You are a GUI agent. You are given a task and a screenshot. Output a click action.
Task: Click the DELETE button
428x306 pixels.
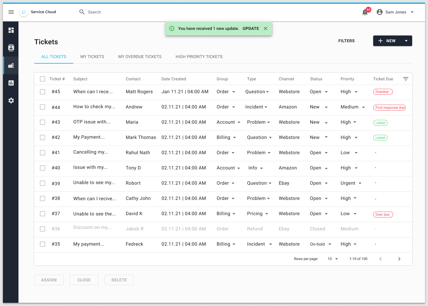point(119,280)
